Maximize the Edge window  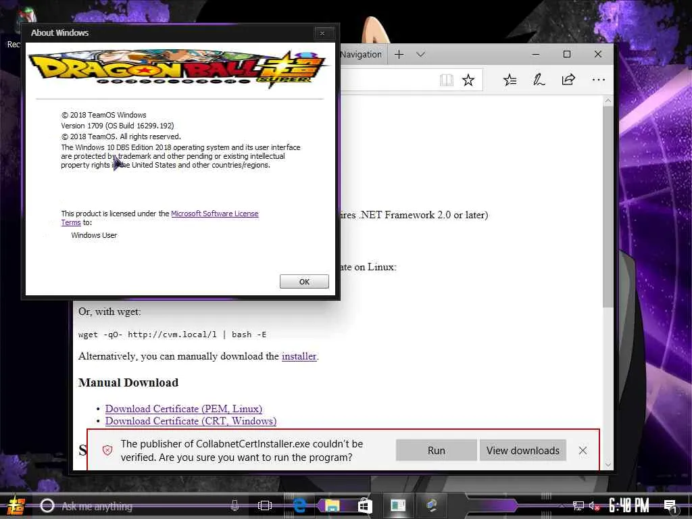click(x=567, y=54)
